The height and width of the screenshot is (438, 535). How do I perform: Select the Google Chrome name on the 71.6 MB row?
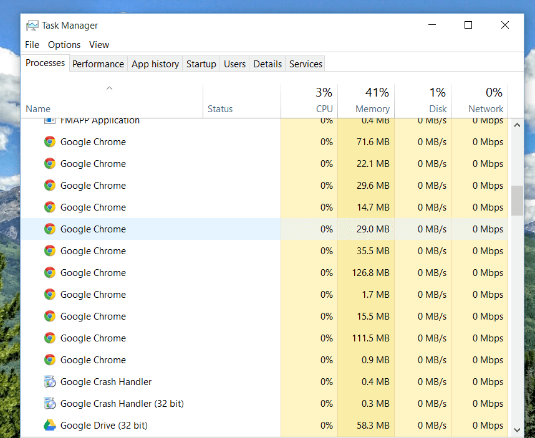[x=93, y=142]
